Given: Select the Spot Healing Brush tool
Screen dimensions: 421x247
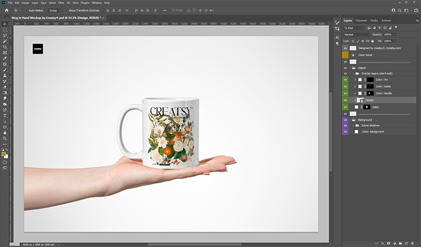Looking at the screenshot, I should pyautogui.click(x=5, y=64).
